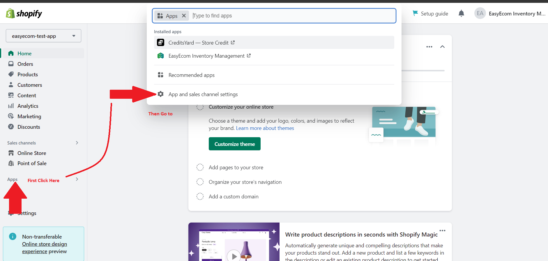Open Settings in the sidebar

[x=27, y=213]
